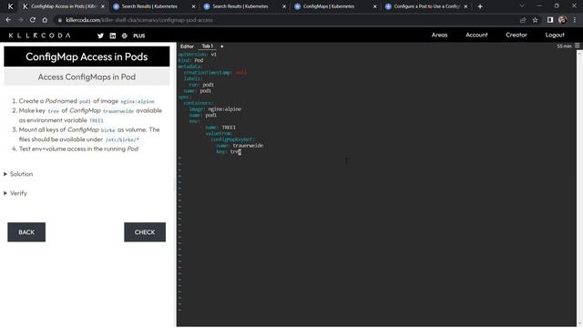Click the community icon beside PLUS
This screenshot has height=328, width=583.
point(125,36)
